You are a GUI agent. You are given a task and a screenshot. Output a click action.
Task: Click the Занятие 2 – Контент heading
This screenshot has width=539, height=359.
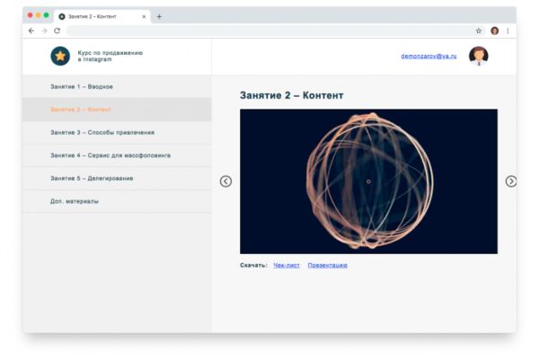291,95
